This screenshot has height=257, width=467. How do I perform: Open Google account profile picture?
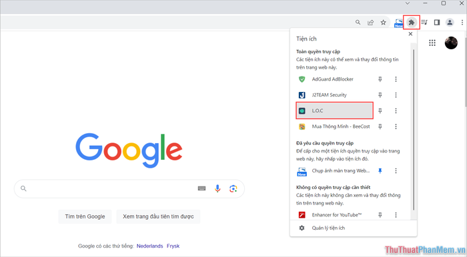click(x=451, y=43)
